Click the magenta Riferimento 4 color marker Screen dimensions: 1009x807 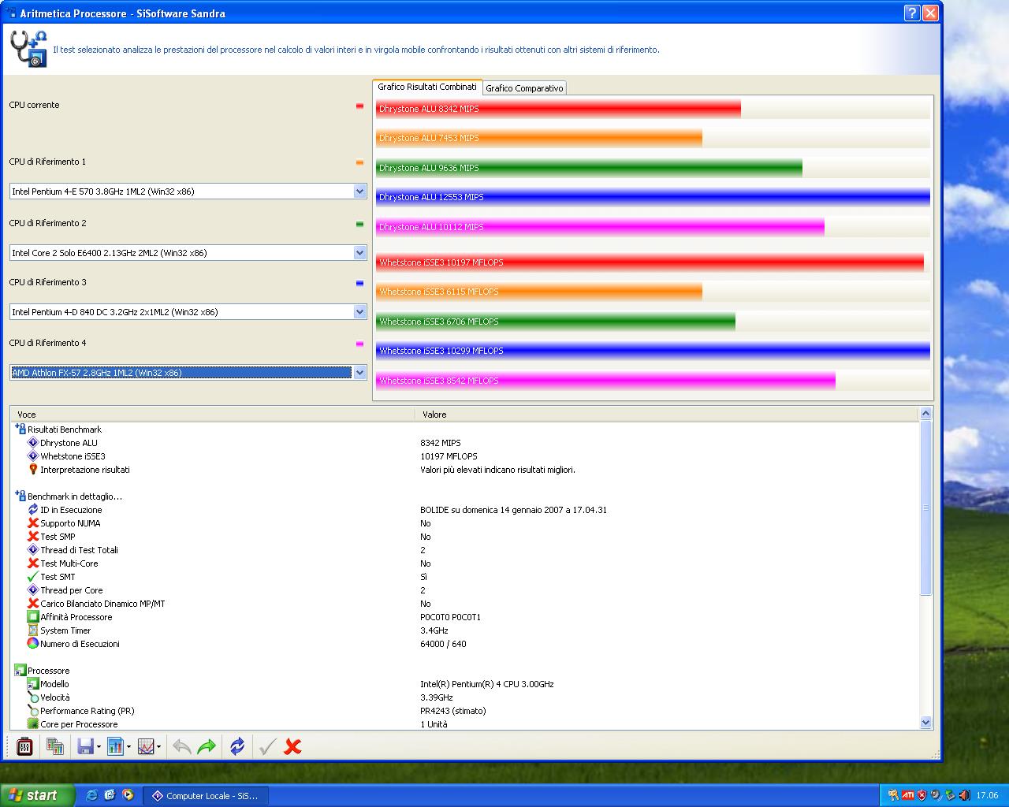point(360,344)
